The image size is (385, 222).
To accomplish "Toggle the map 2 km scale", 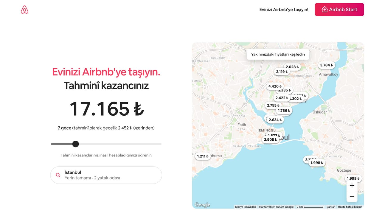I will click(x=310, y=207).
